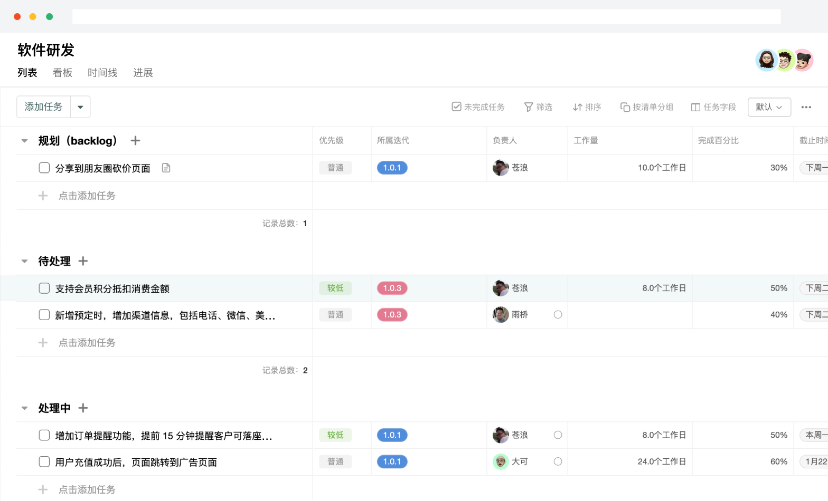The image size is (828, 501).
Task: Check the 用户充值成功后 task checkbox
Action: 44,461
